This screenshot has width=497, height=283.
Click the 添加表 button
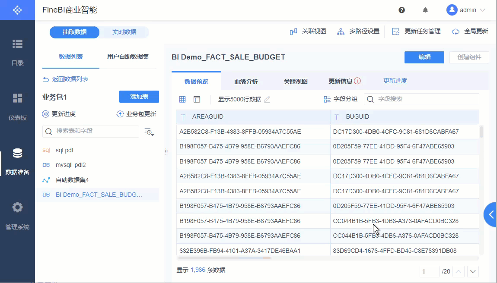(139, 97)
